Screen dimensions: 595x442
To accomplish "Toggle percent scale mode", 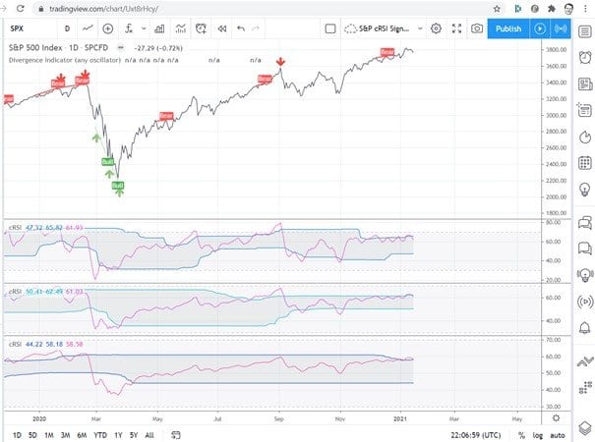I will coord(522,435).
